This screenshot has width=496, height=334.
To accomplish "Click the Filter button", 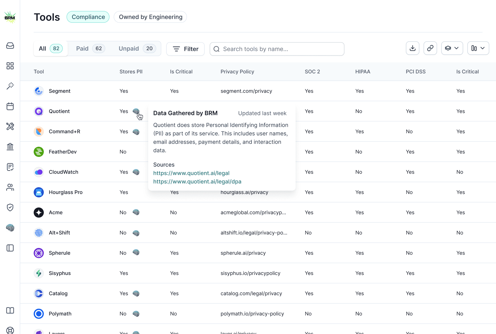I will 185,49.
